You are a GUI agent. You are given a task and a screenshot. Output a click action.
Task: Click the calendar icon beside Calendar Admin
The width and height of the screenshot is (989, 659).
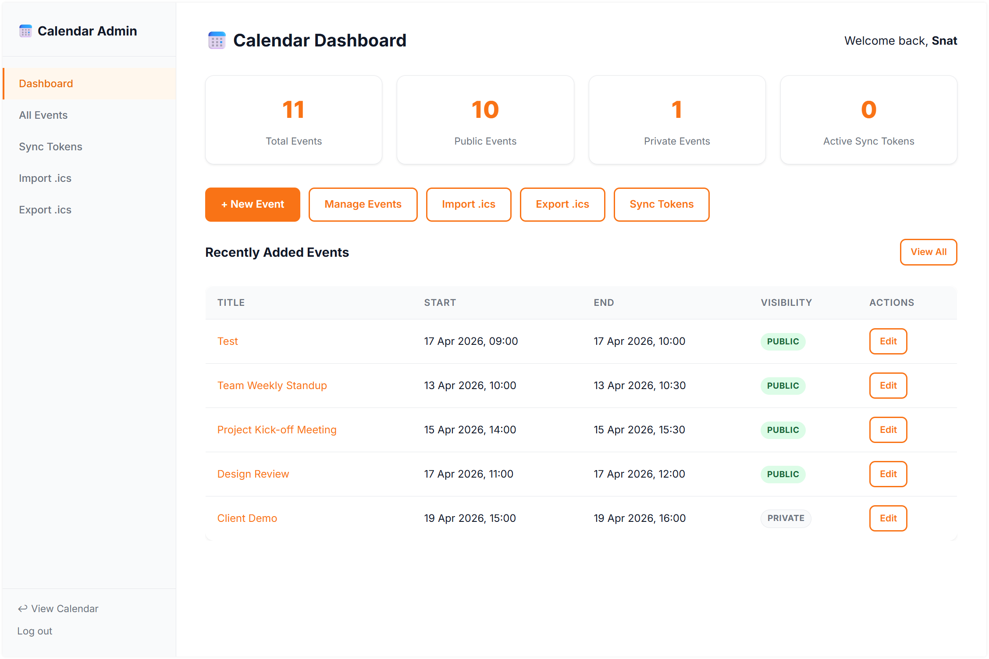[25, 31]
